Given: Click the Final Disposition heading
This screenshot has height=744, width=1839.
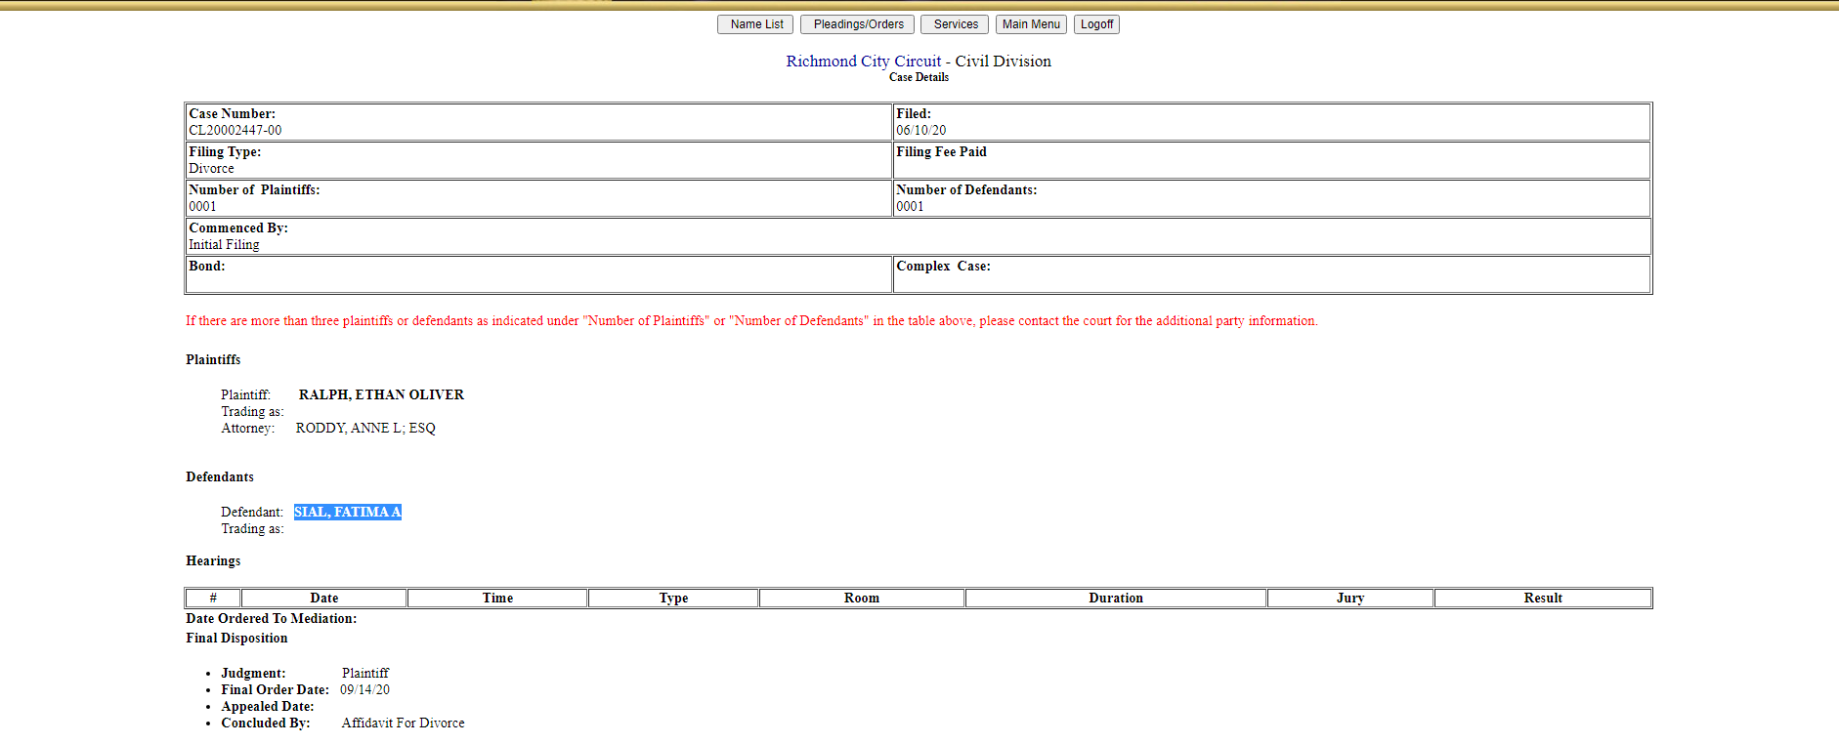Looking at the screenshot, I should (x=236, y=638).
